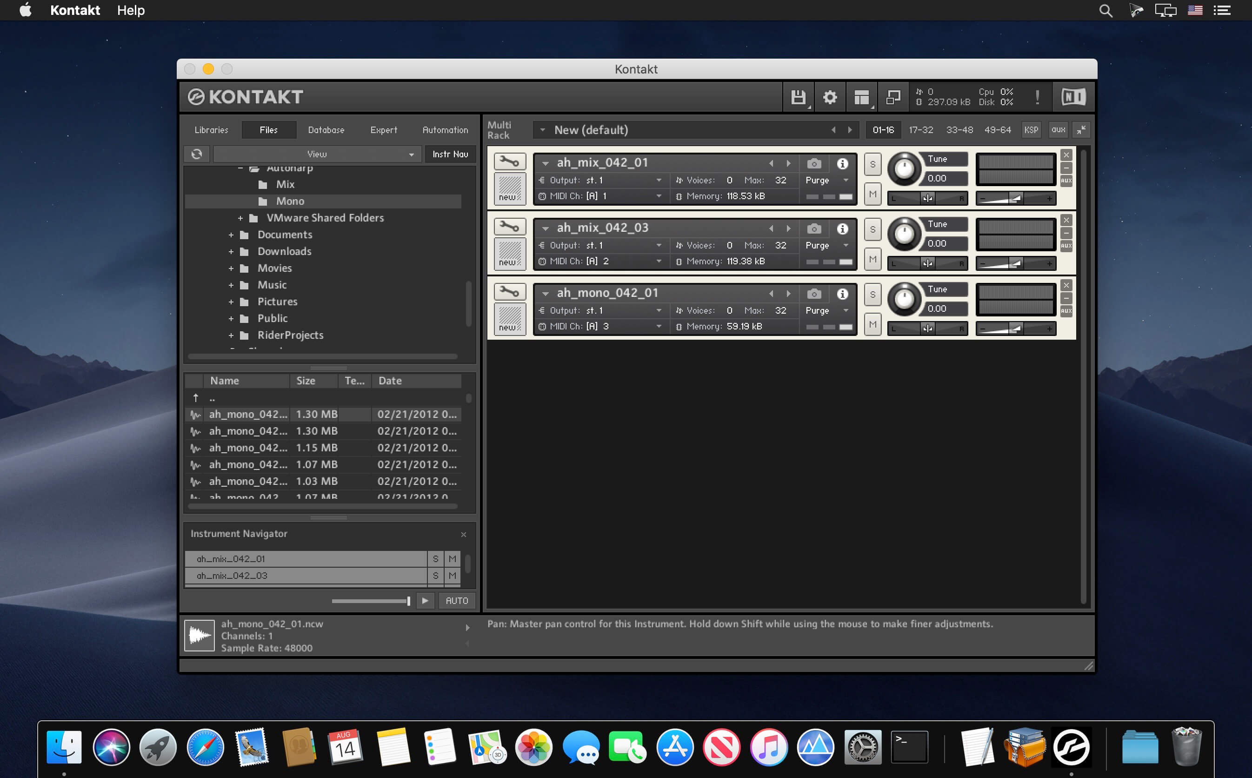1252x778 pixels.
Task: Open Output dropdown for ah_mix_042_01
Action: 659,180
